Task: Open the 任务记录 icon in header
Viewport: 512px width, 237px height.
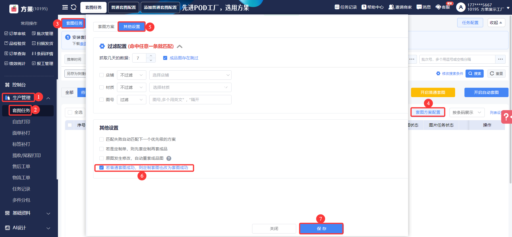Action: [x=337, y=7]
